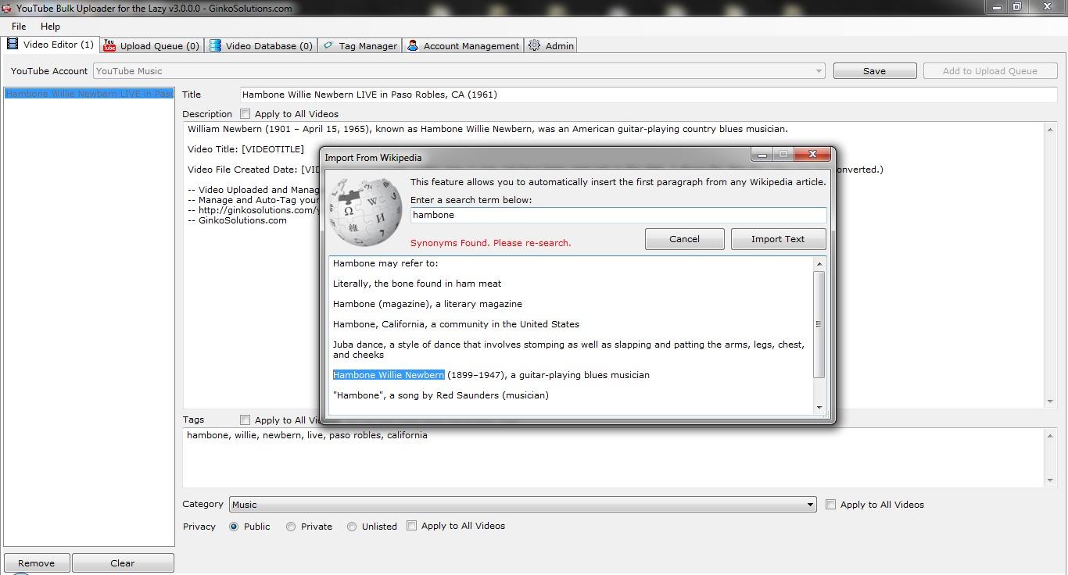The image size is (1068, 575).
Task: Remove the selected video from the list
Action: pyautogui.click(x=37, y=563)
